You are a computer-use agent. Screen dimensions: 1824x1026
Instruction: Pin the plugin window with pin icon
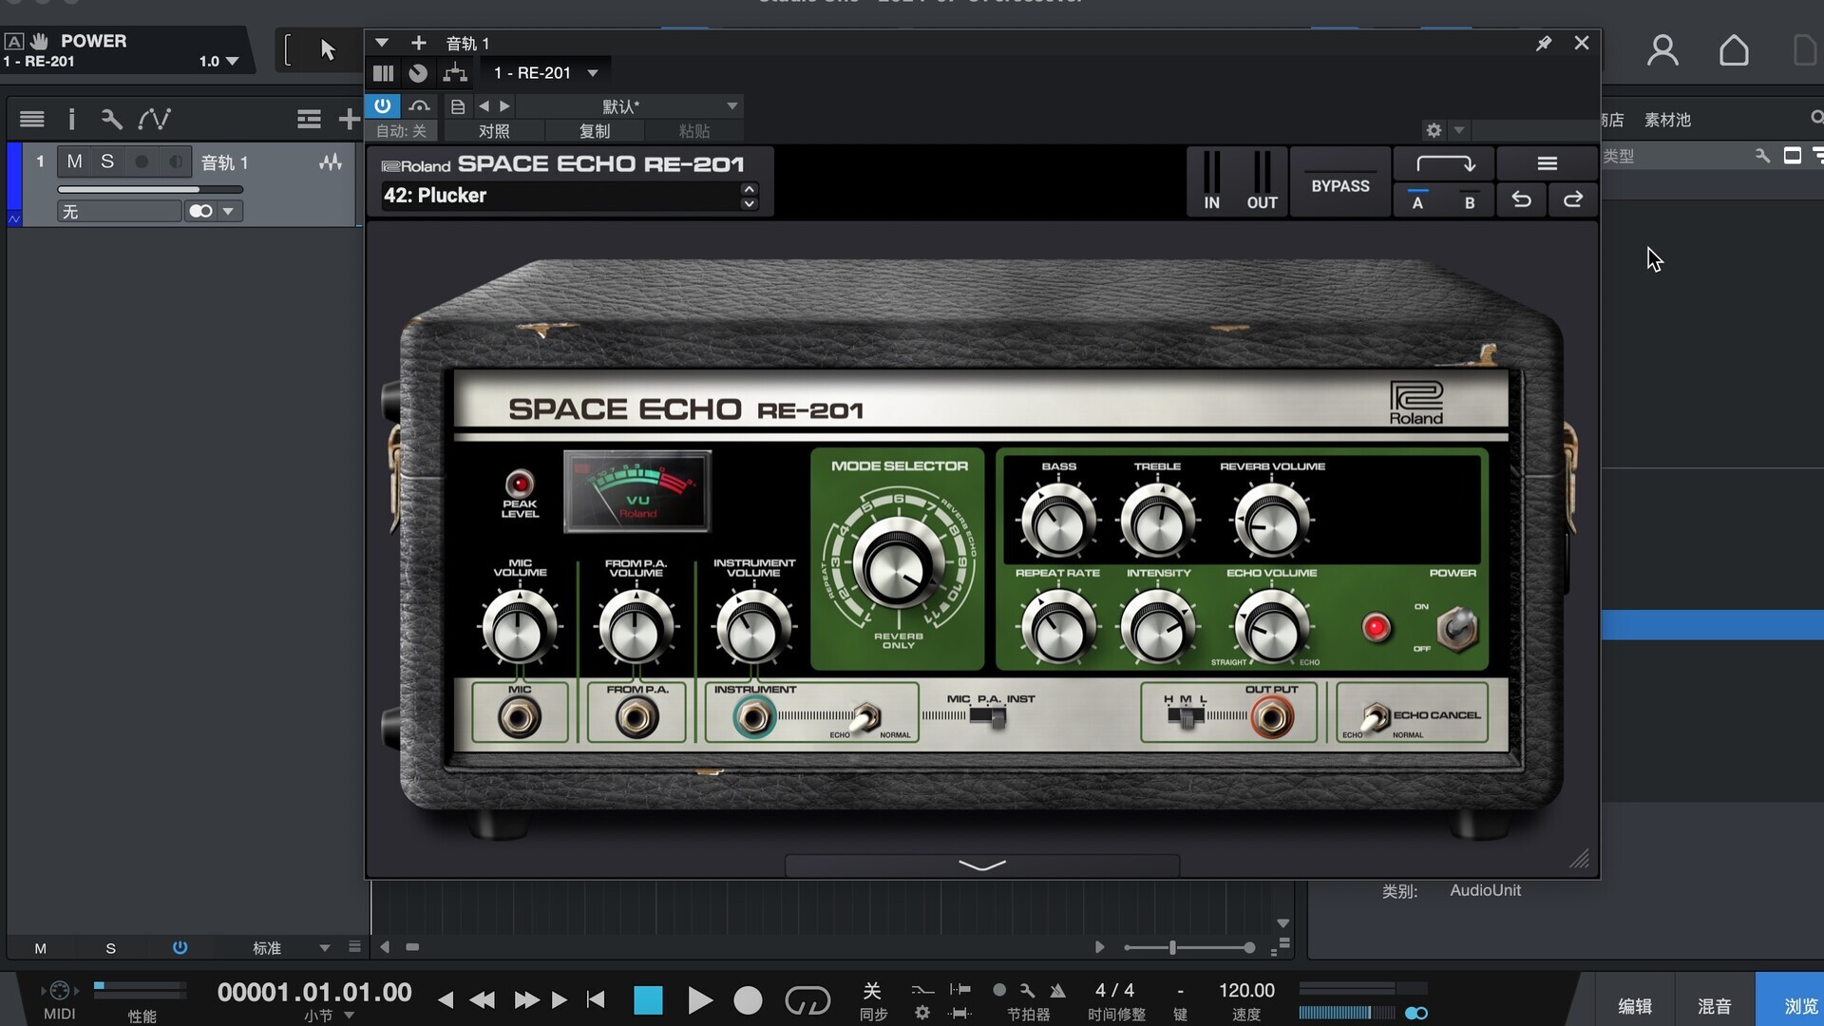tap(1543, 44)
